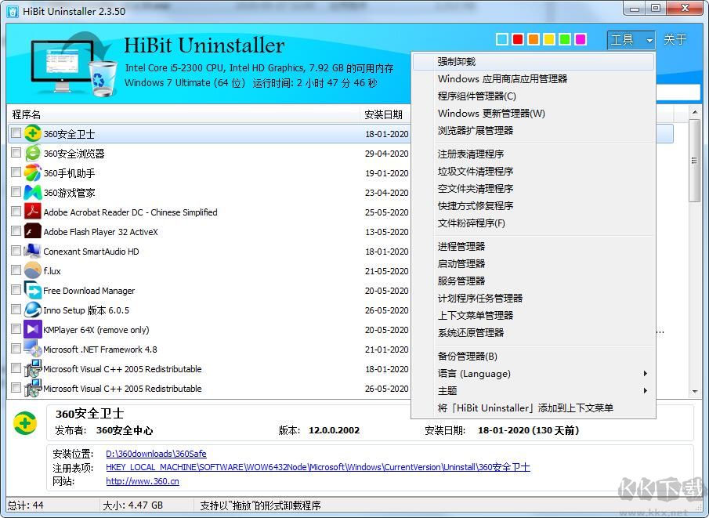
Task: Click the 360游戏管家 icon
Action: (x=33, y=192)
